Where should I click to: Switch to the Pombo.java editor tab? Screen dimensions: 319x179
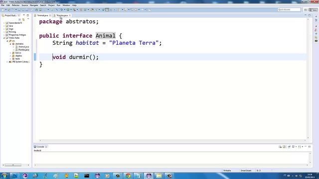[62, 15]
